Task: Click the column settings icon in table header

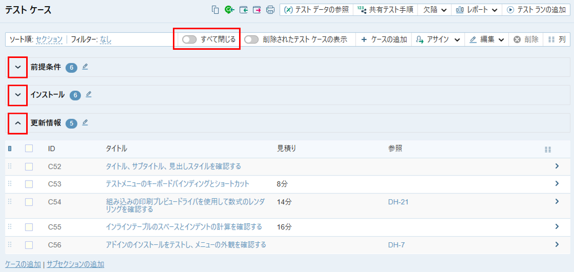Action: (548, 149)
